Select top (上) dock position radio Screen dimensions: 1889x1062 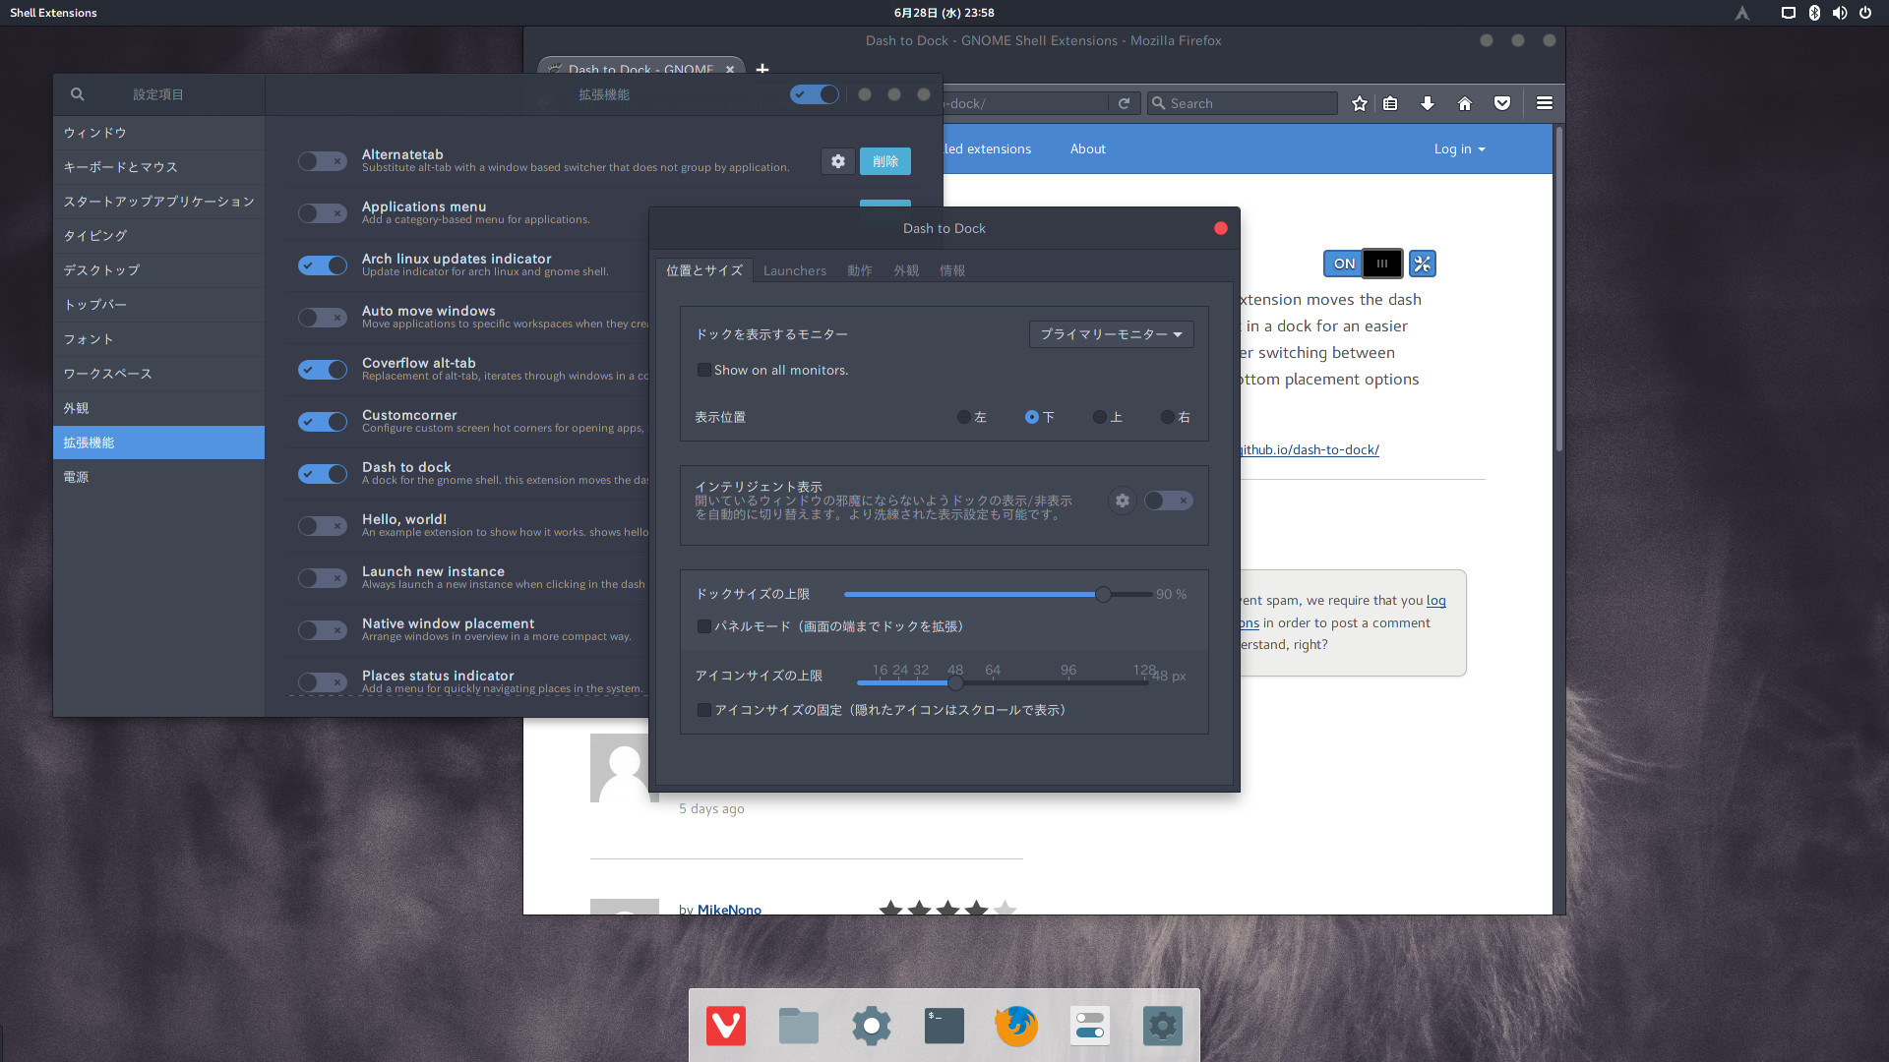click(1100, 417)
